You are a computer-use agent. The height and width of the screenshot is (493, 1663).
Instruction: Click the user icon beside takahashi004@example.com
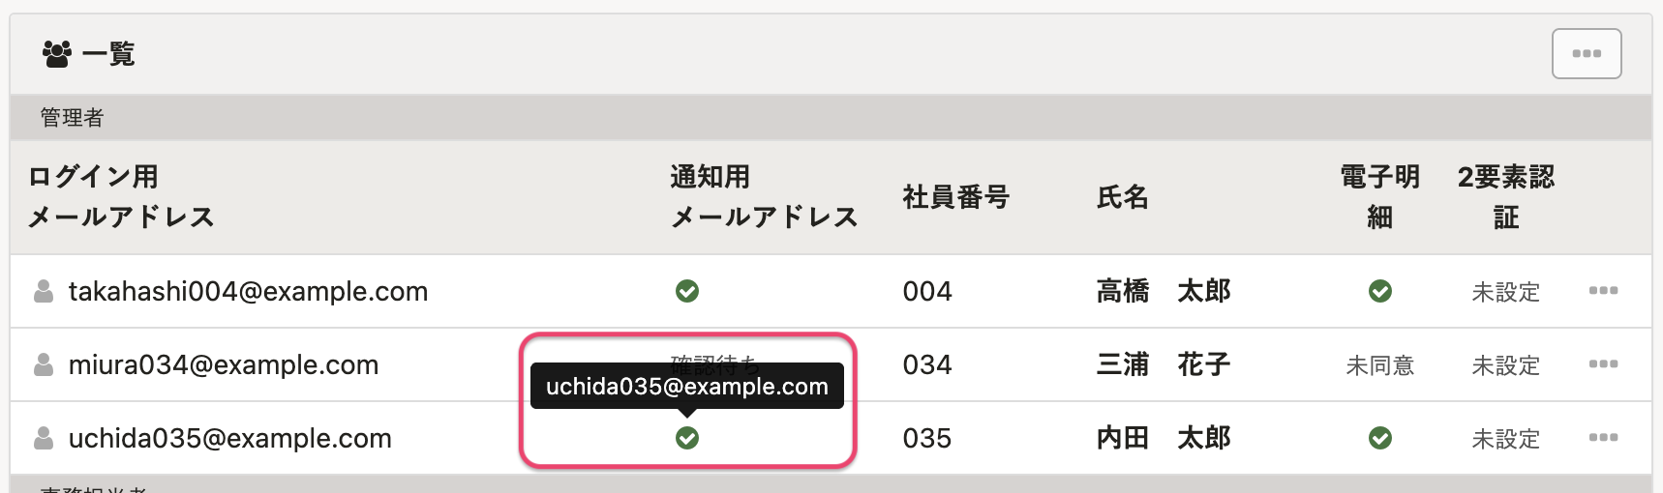coord(44,291)
